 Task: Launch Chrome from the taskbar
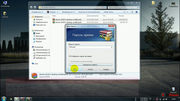point(11,99)
